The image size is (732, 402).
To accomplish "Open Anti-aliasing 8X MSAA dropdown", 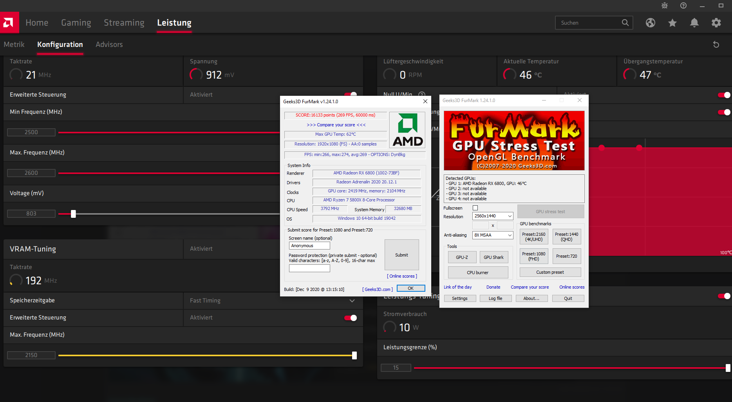I will [x=493, y=235].
